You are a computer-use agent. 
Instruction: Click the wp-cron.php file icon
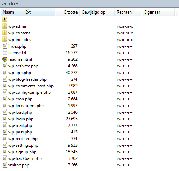point(5,99)
